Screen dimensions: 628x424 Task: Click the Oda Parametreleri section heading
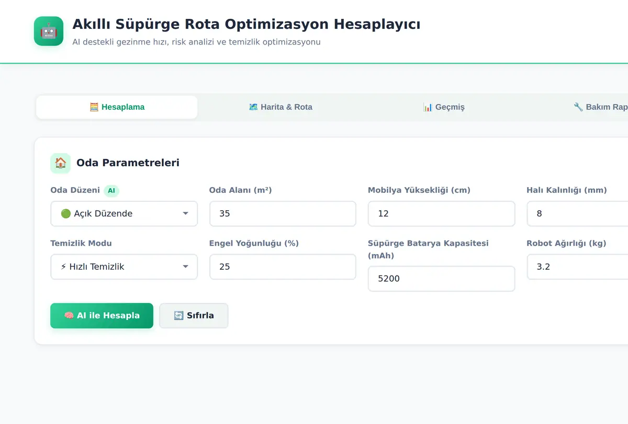(128, 163)
